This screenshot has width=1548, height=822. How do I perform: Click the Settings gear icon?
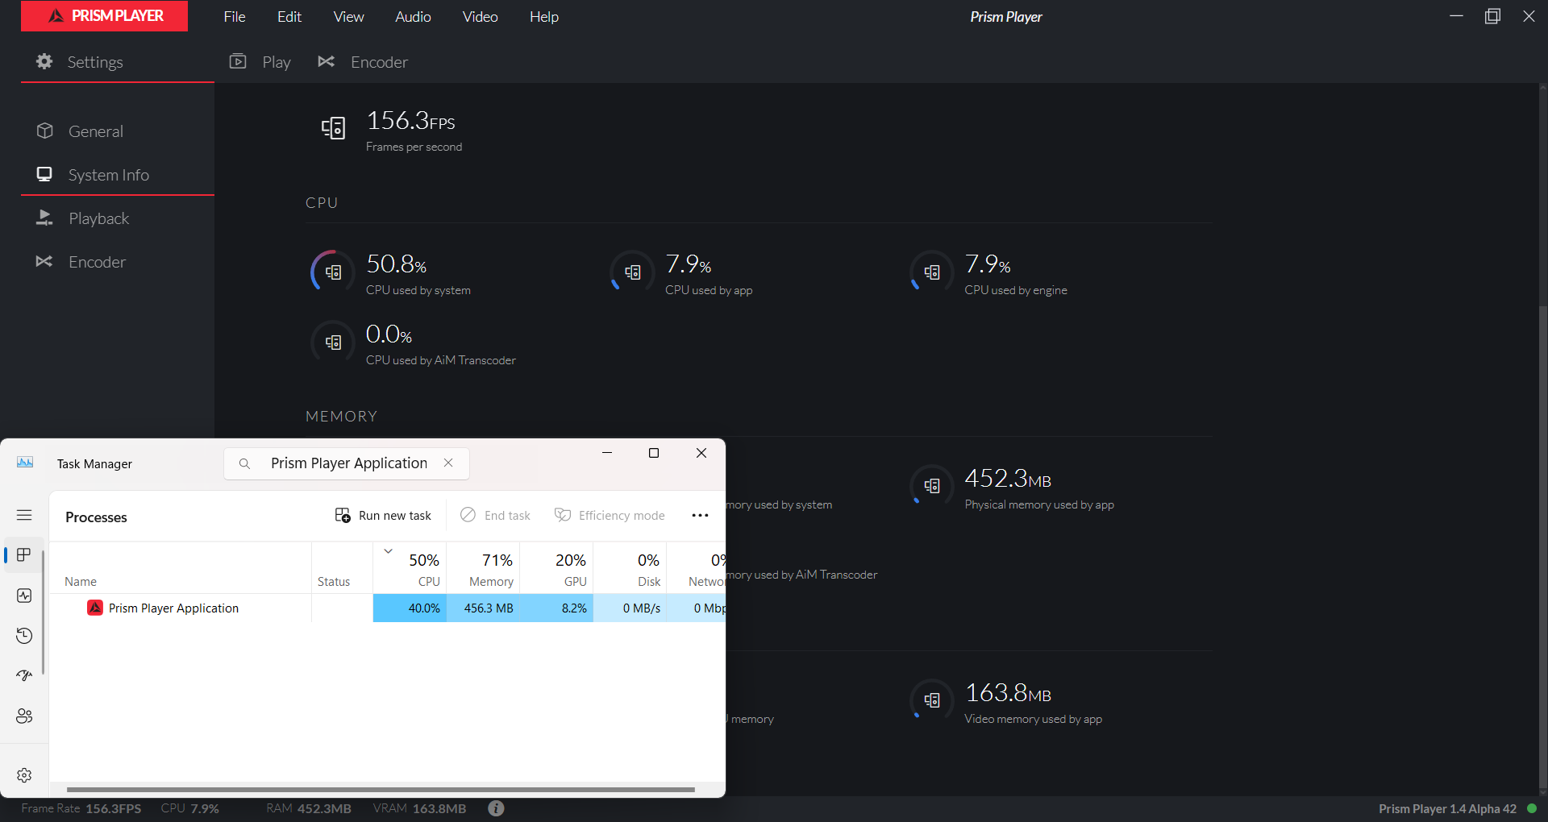pos(44,61)
